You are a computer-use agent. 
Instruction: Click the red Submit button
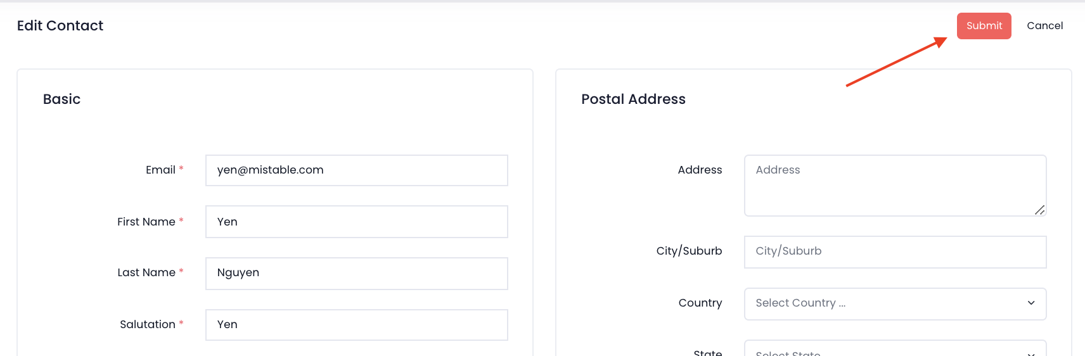tap(984, 26)
